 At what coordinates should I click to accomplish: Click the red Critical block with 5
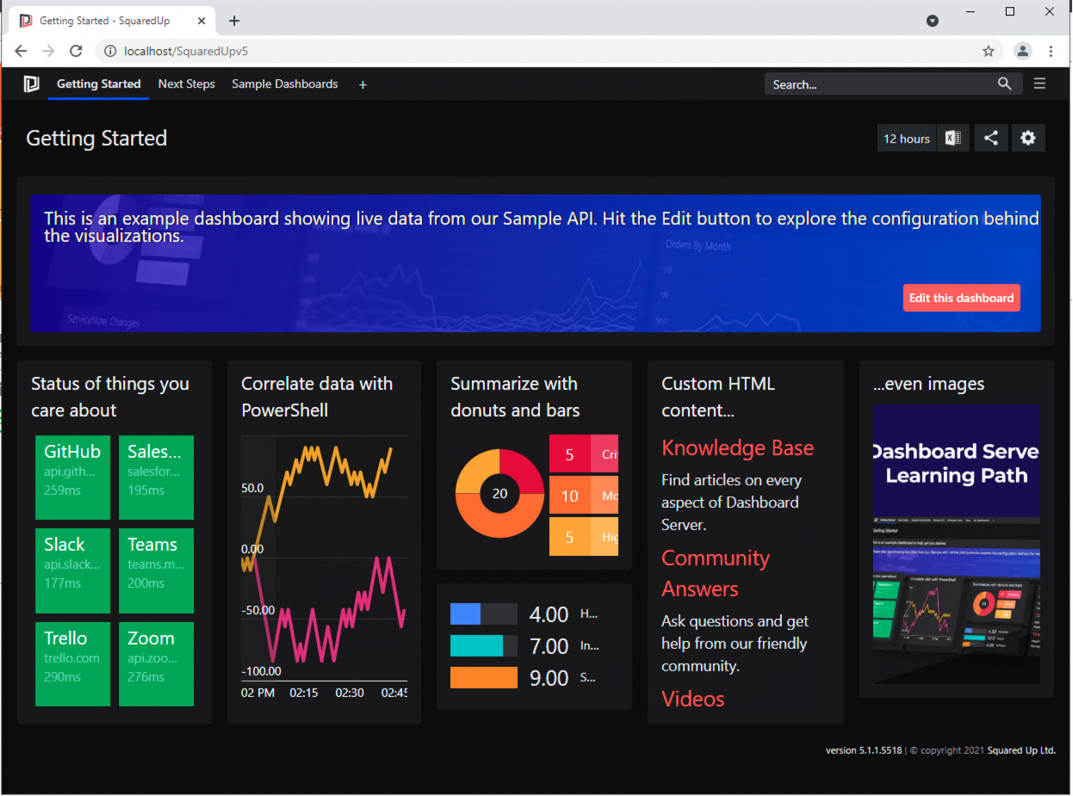coord(584,454)
